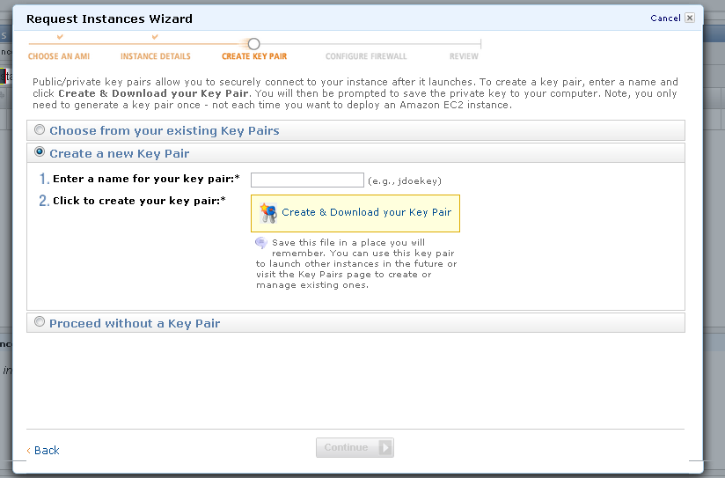This screenshot has height=478, width=725.
Task: Click the Instance Details checkmark icon
Action: coord(155,37)
